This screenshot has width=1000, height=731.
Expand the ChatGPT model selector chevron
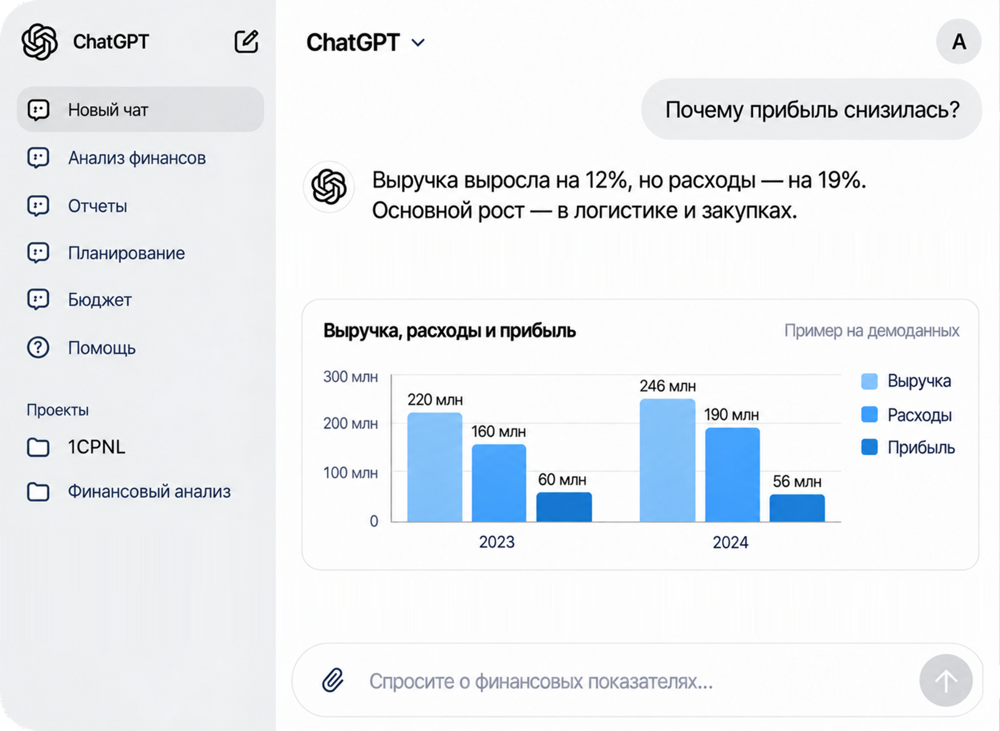click(418, 43)
